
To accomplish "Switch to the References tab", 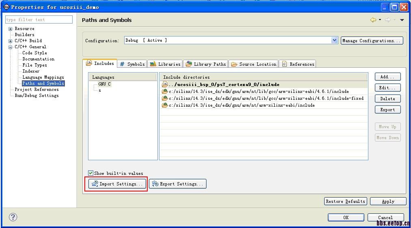I will 298,64.
